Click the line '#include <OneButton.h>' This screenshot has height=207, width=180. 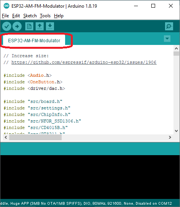tap(33, 82)
